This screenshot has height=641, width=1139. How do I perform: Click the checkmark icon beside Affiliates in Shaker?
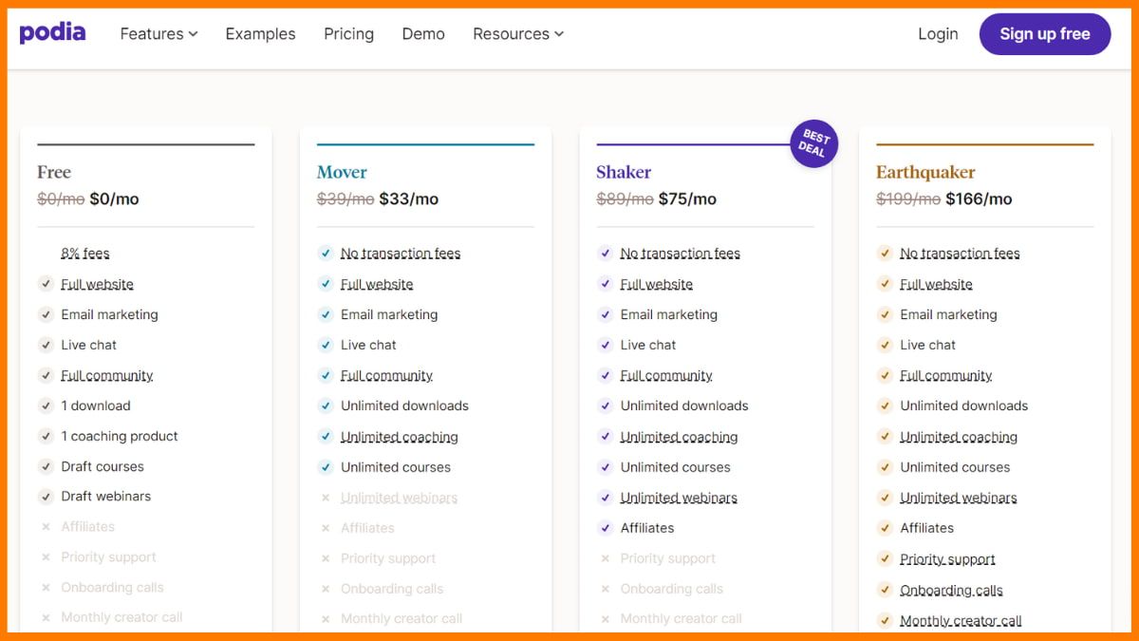[x=605, y=528]
